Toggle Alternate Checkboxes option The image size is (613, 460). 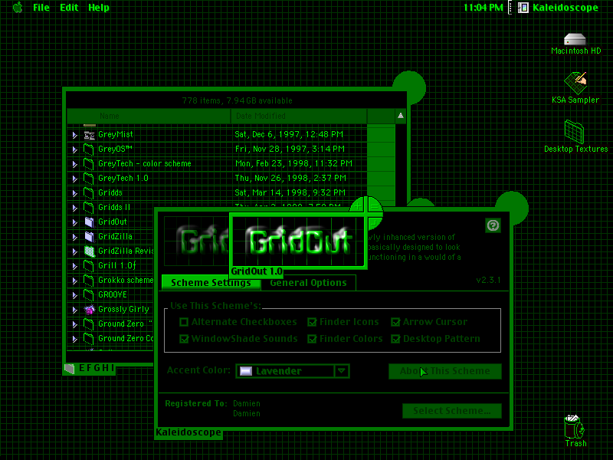[183, 322]
